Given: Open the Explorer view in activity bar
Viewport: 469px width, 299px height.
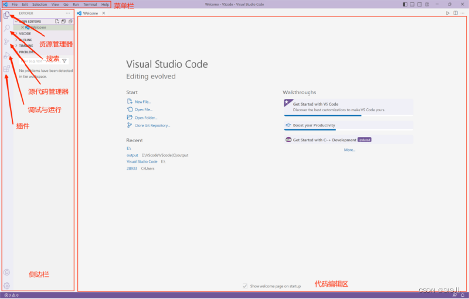Looking at the screenshot, I should [x=6, y=15].
